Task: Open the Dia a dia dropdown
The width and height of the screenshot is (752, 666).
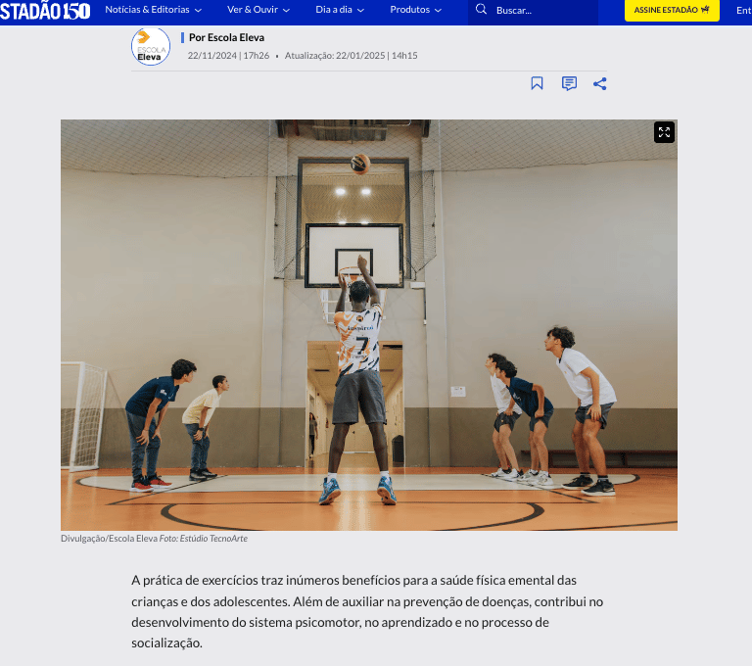Action: pos(340,10)
